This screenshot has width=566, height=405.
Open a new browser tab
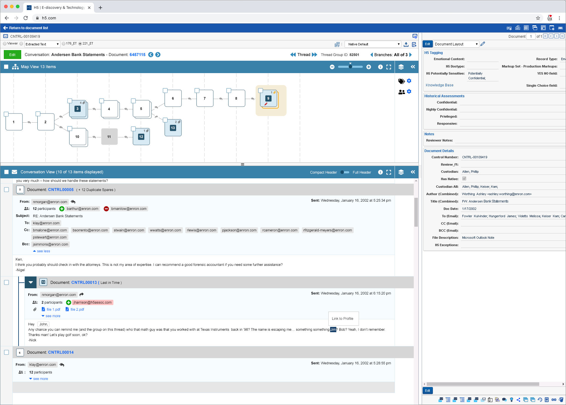coord(100,8)
